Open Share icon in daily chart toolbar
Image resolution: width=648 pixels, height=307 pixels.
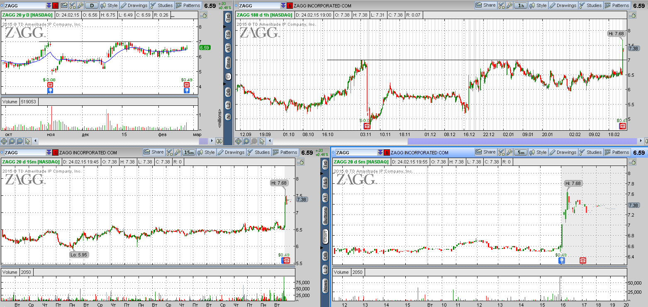point(64,5)
